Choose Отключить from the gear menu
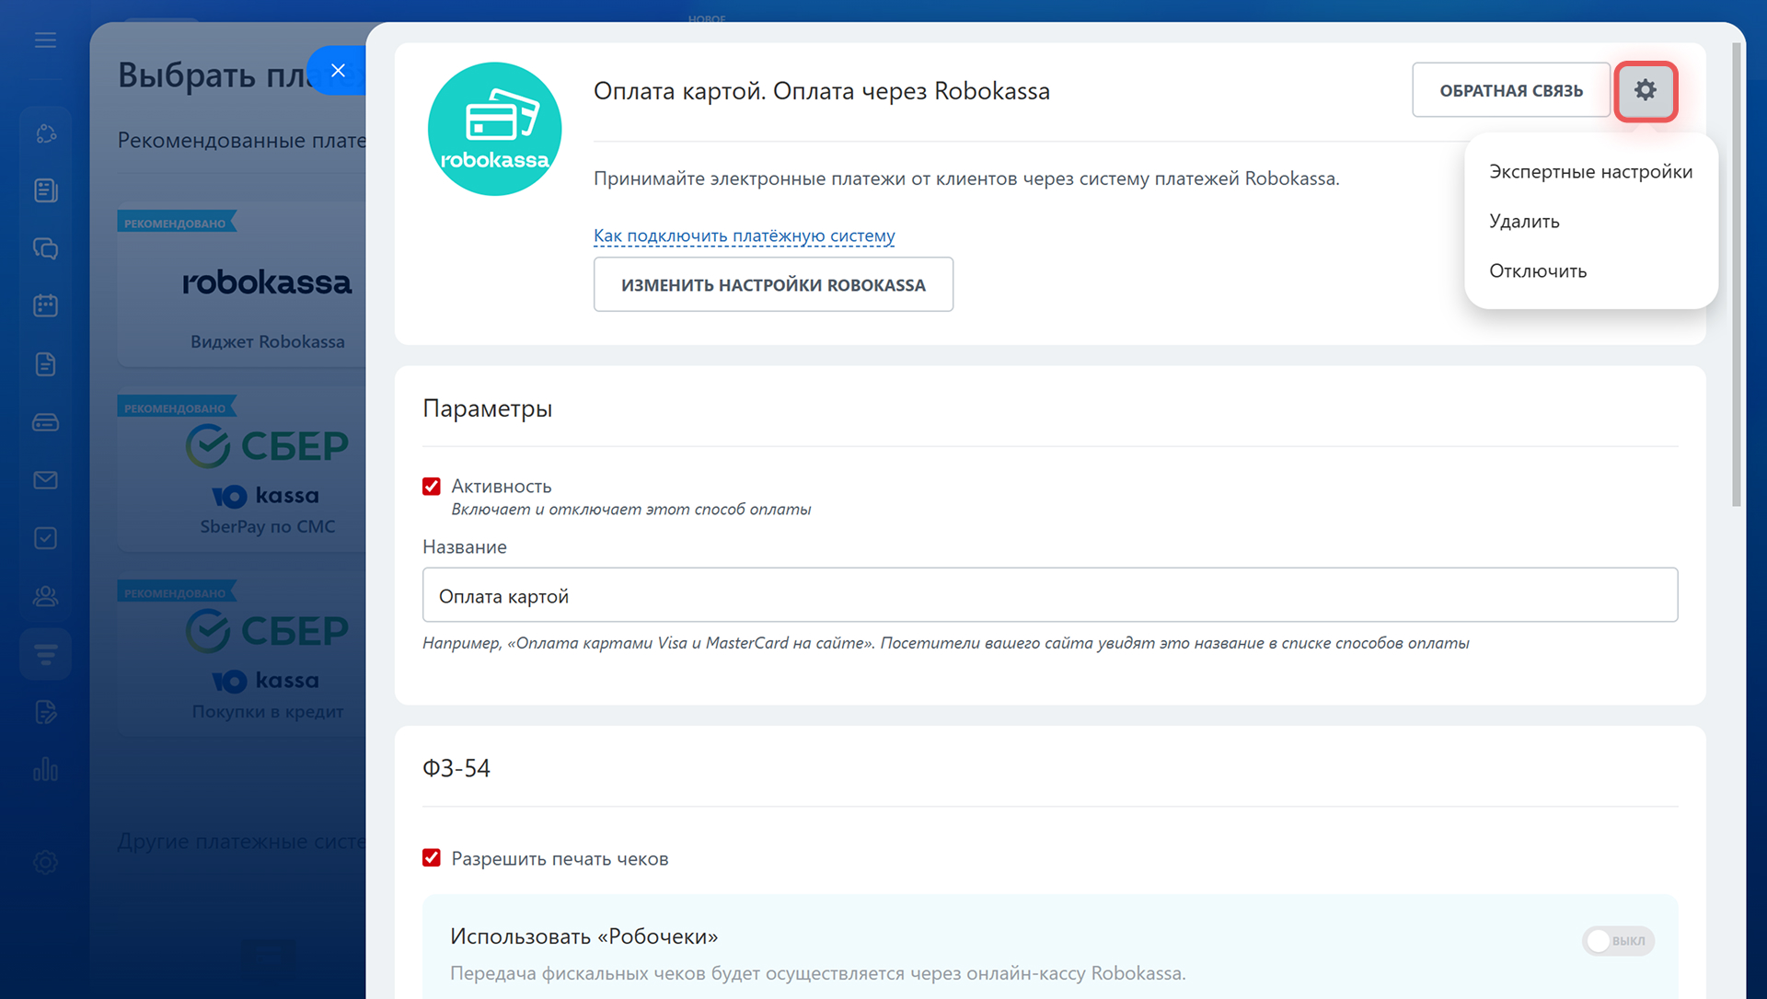The height and width of the screenshot is (999, 1767). tap(1538, 271)
